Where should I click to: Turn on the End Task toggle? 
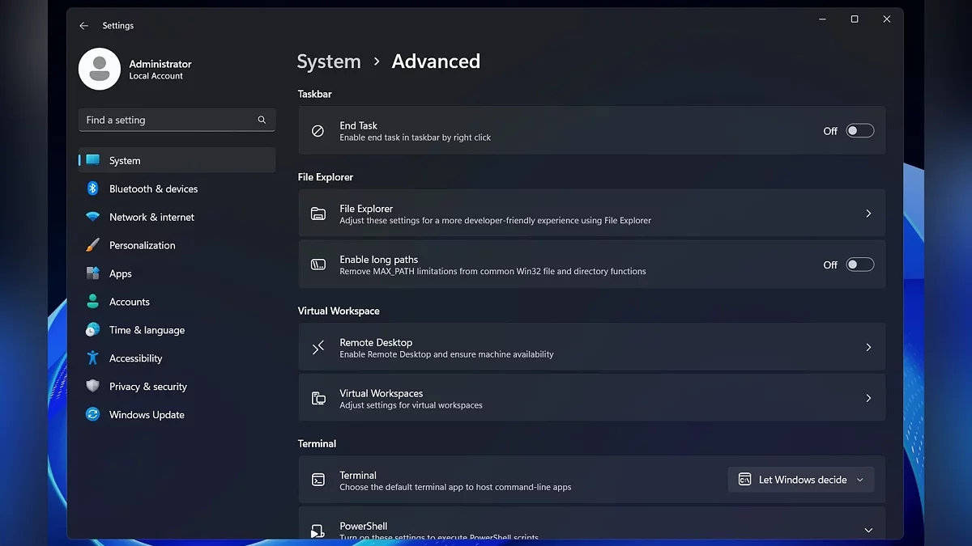[859, 131]
